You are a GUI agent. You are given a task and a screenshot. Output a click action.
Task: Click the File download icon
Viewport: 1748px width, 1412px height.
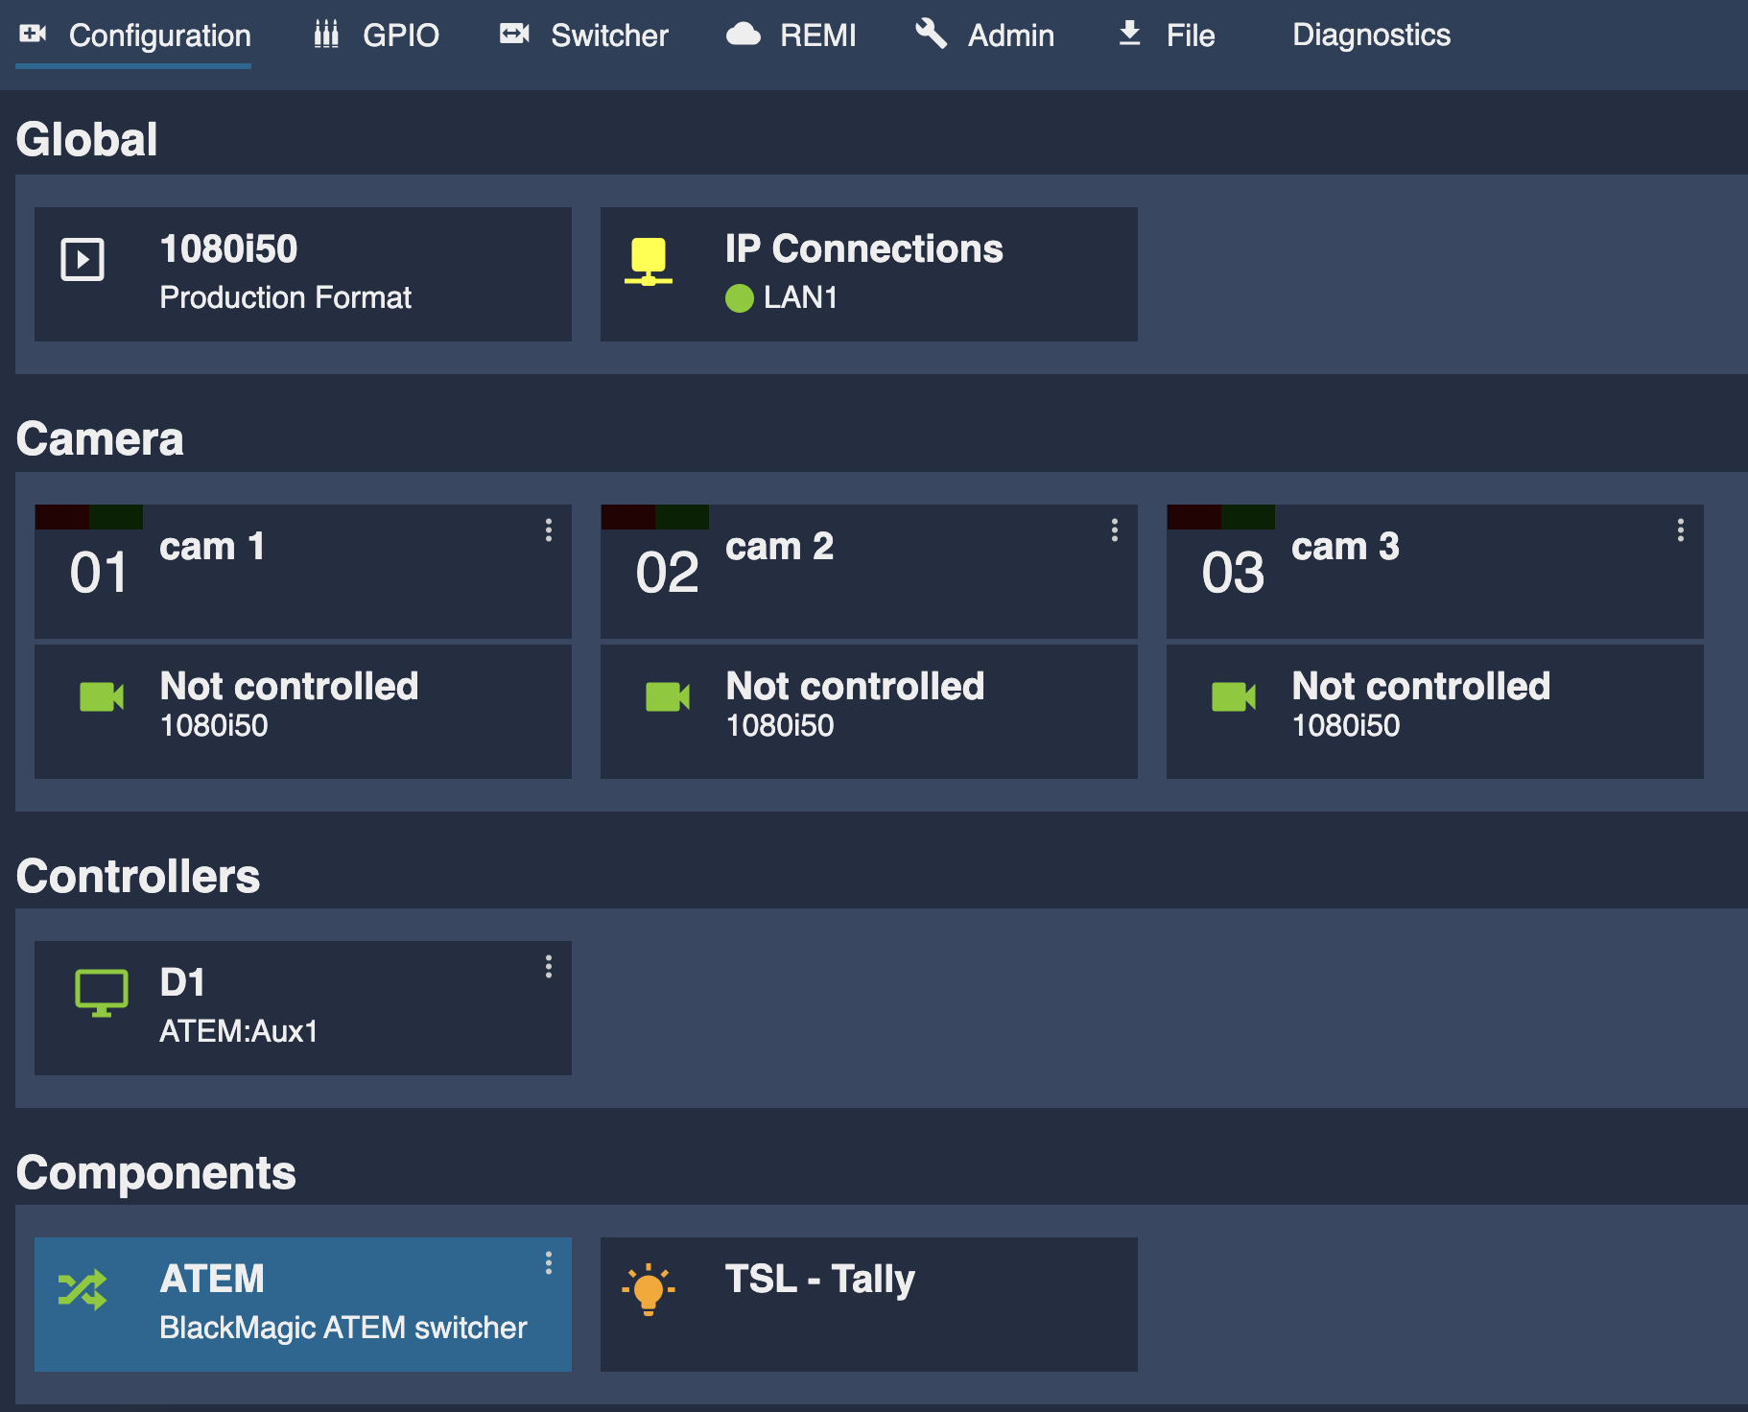pyautogui.click(x=1130, y=34)
